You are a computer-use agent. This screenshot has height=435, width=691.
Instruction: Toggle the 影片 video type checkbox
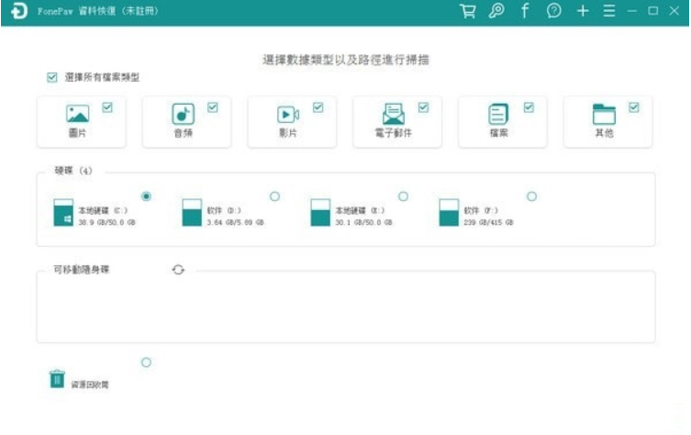click(318, 107)
